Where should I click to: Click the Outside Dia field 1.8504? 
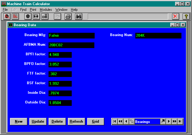[60, 103]
